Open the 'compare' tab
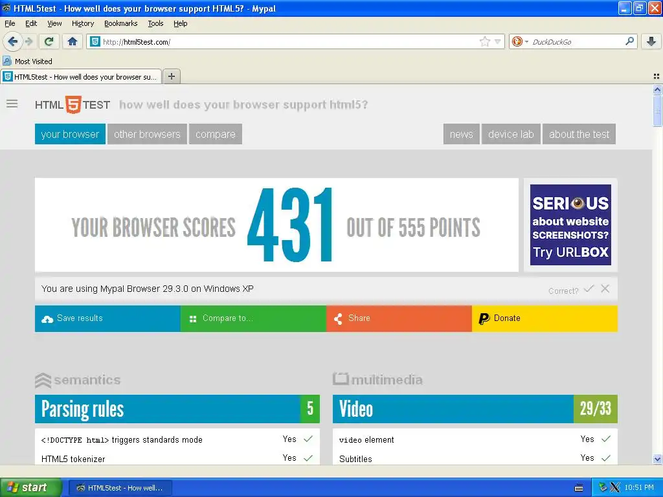 215,134
